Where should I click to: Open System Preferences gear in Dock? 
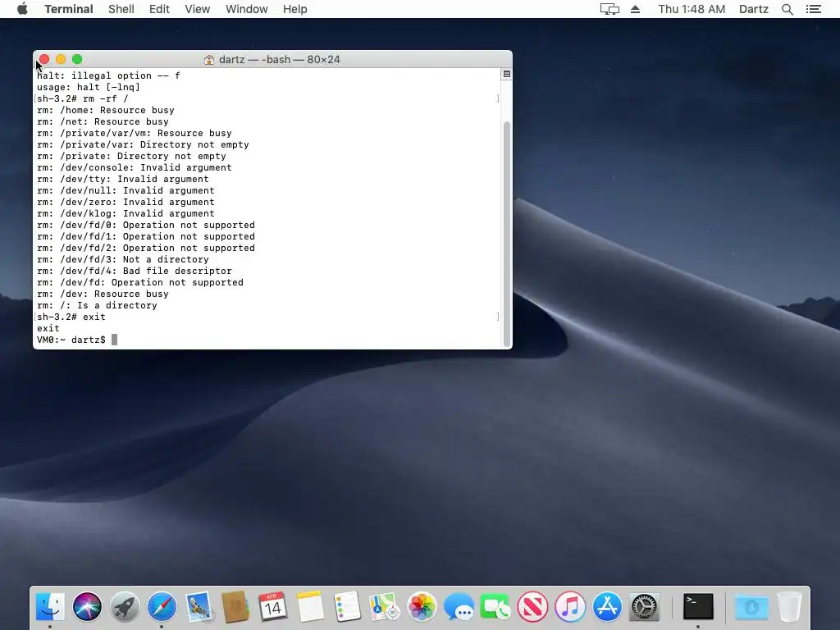pos(645,607)
